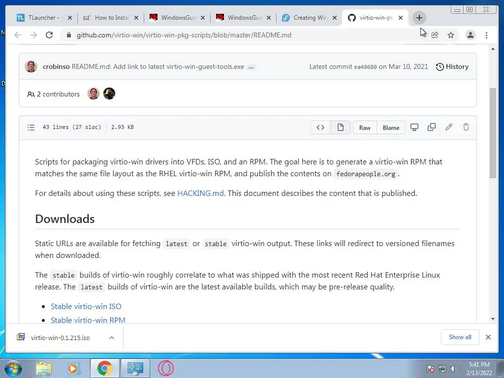Launch Opera from taskbar
Screen dimensions: 504x378
(x=166, y=368)
